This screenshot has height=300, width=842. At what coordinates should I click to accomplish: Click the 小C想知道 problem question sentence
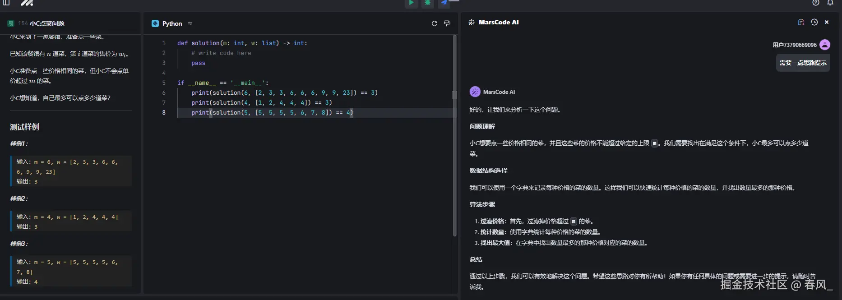point(60,98)
